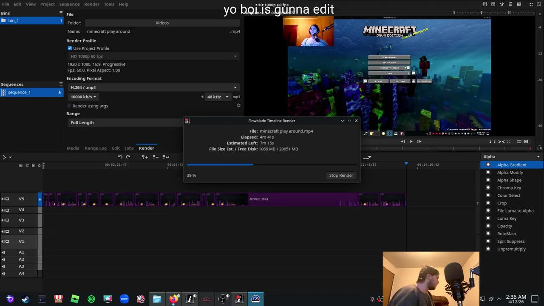Screen dimensions: 544x306
Task: Set mark in bracket icon under monitor
Action: point(490,142)
